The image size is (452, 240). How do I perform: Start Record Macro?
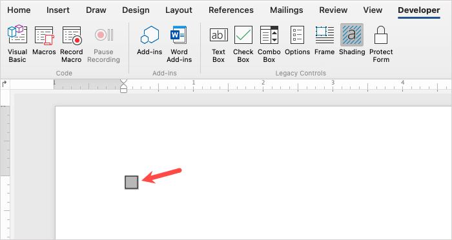point(72,44)
